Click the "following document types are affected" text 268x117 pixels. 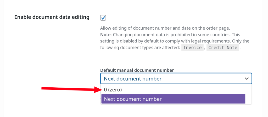(x=140, y=48)
